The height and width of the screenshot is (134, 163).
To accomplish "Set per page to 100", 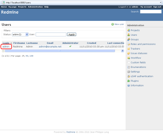I will click(x=31, y=56).
